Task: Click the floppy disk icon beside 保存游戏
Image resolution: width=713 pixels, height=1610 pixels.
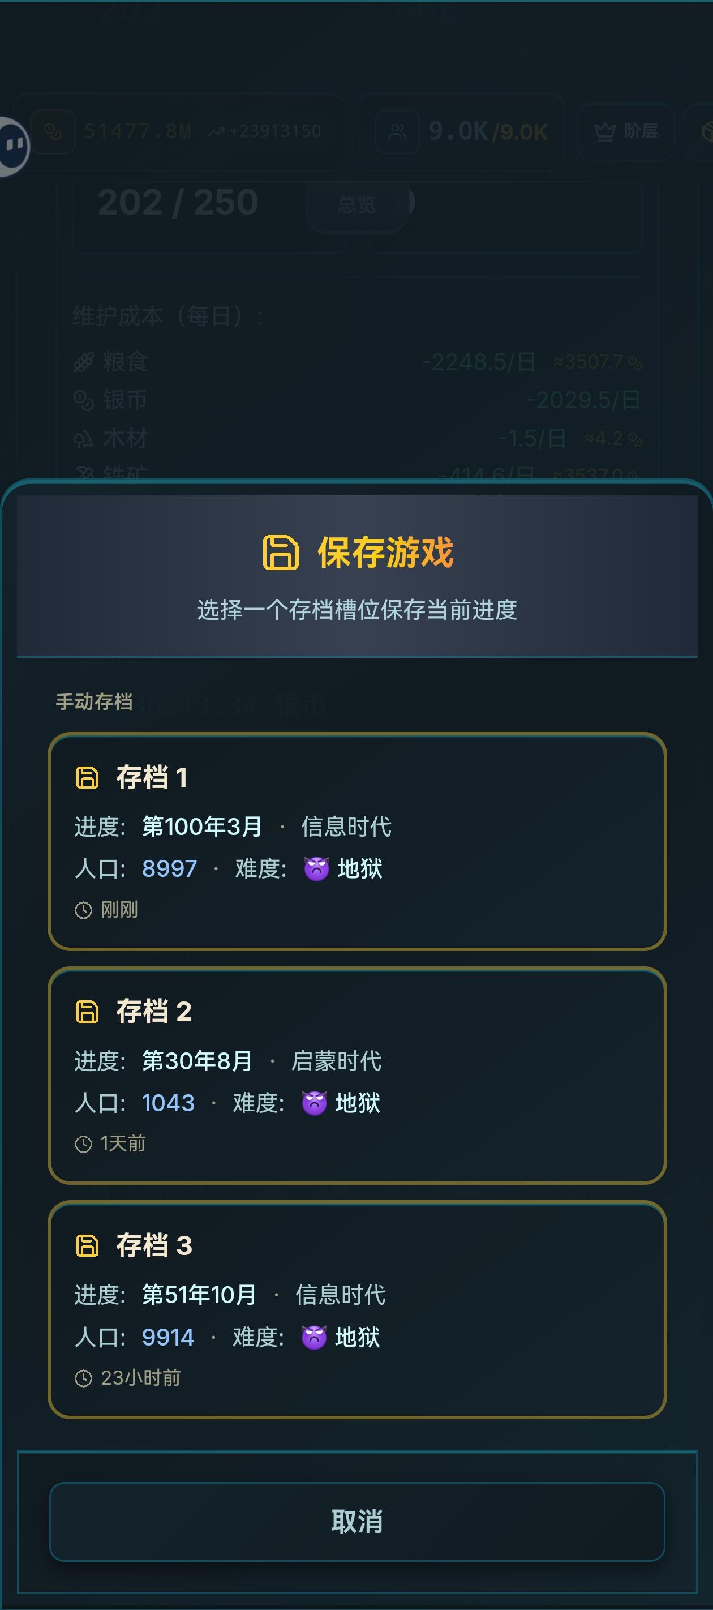Action: [x=281, y=553]
